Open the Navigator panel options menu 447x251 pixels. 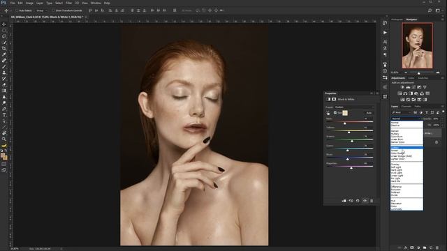tap(443, 20)
